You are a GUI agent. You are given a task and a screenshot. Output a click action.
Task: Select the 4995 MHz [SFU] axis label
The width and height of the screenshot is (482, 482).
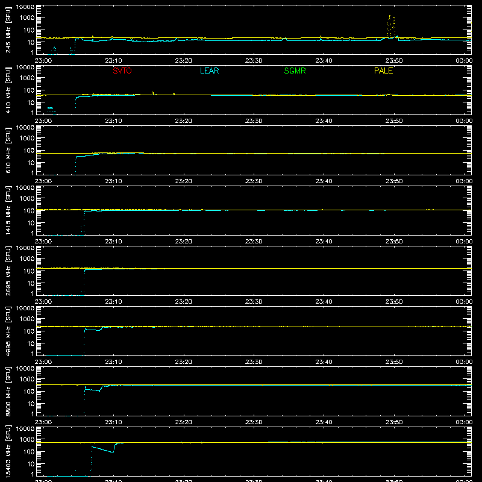coord(8,331)
